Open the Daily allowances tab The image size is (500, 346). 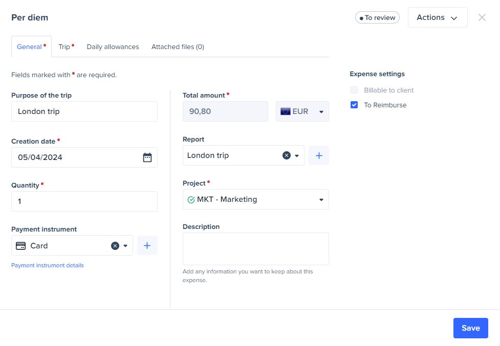113,47
